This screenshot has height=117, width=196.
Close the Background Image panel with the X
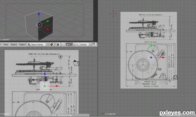pos(53,115)
